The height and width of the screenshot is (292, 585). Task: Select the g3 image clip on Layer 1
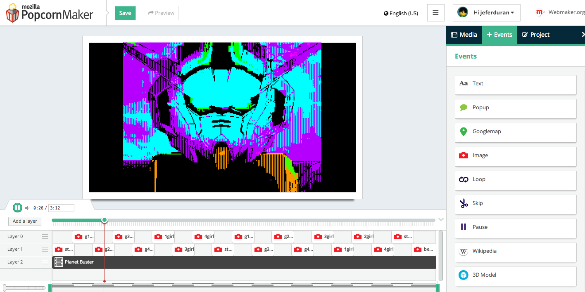[263, 250]
